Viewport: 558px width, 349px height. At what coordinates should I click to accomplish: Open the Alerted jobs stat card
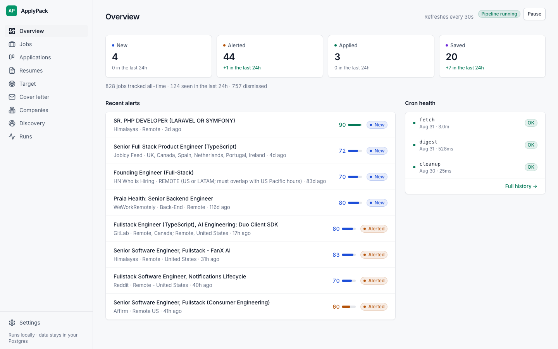(270, 56)
